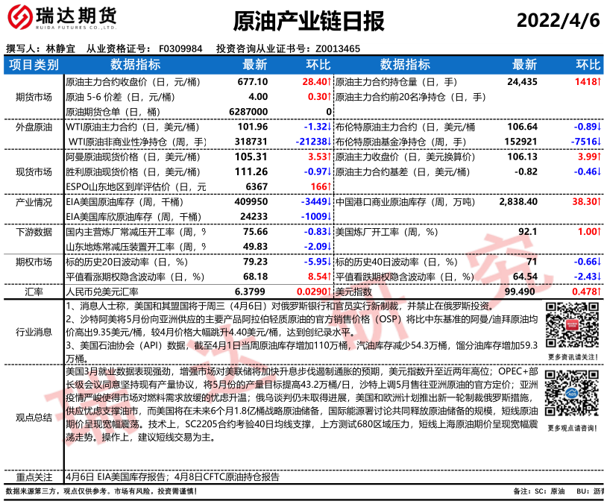607x504 pixels.
Task: Click the red up arrow beside 1418
Action: pos(599,81)
